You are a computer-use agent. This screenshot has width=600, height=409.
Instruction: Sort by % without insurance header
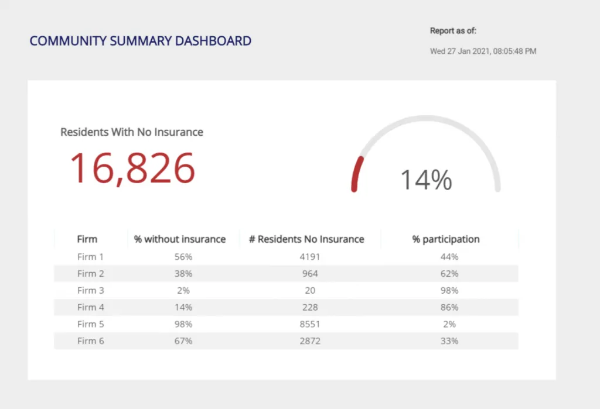click(x=180, y=239)
